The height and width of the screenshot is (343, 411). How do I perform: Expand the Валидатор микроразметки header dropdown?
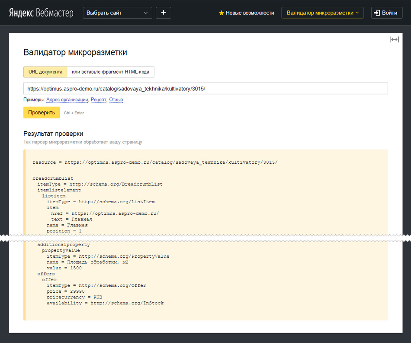(x=322, y=13)
